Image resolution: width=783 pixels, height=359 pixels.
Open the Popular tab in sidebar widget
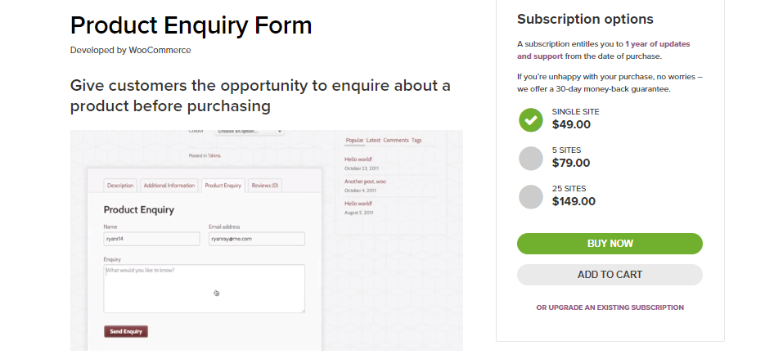coord(354,141)
